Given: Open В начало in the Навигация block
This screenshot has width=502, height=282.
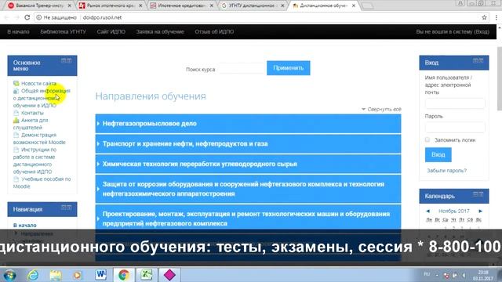Looking at the screenshot, I should [24, 225].
